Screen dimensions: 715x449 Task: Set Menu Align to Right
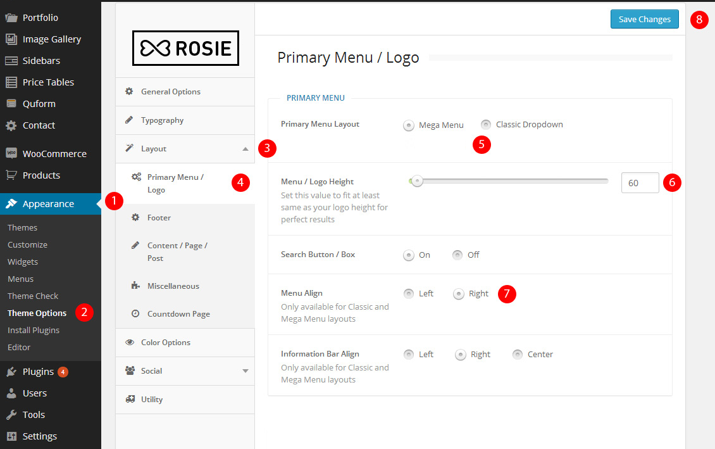point(459,294)
